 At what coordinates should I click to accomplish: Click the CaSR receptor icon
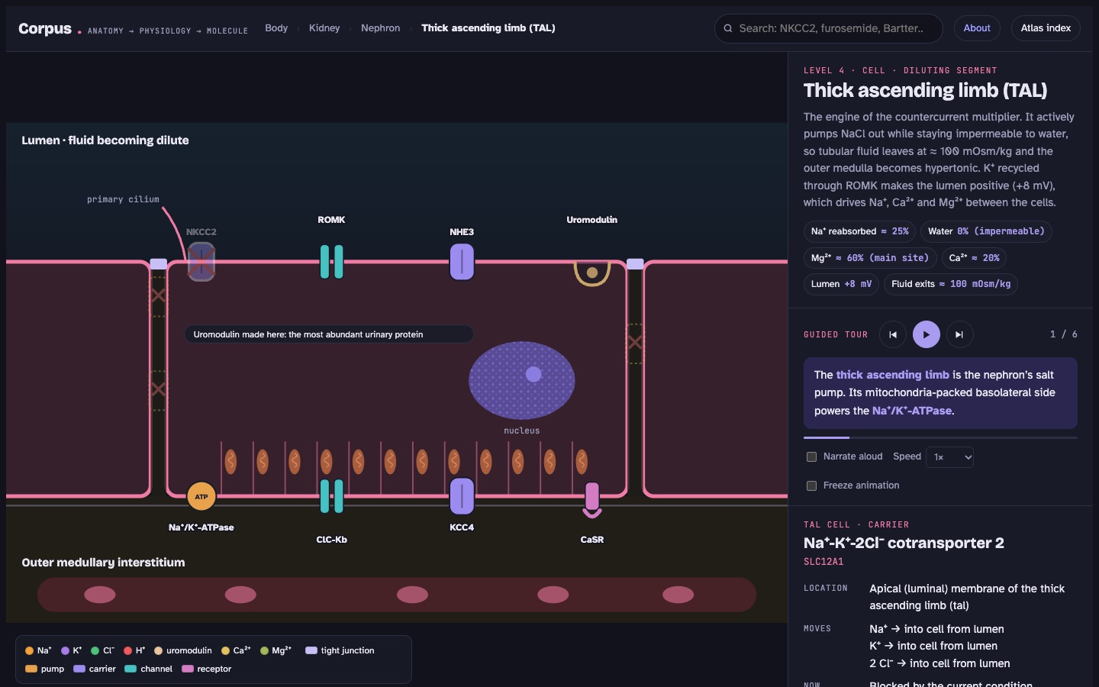[x=592, y=500]
